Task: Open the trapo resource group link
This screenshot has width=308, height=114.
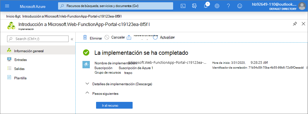Action: (x=128, y=73)
